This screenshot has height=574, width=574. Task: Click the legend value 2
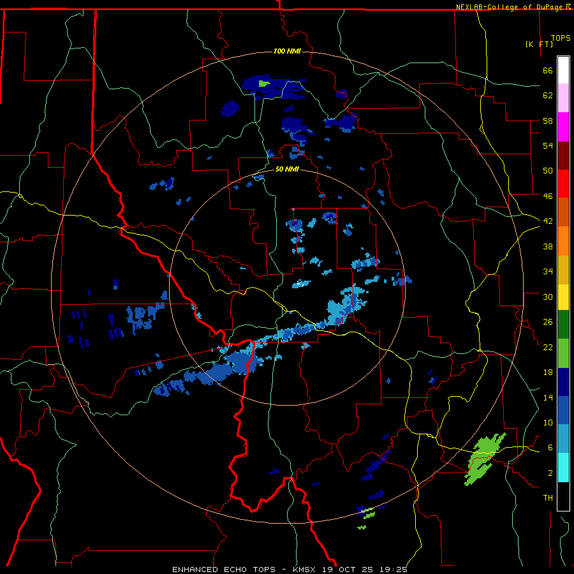(550, 473)
